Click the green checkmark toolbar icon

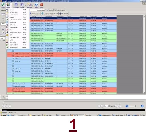pyautogui.click(x=3, y=5)
